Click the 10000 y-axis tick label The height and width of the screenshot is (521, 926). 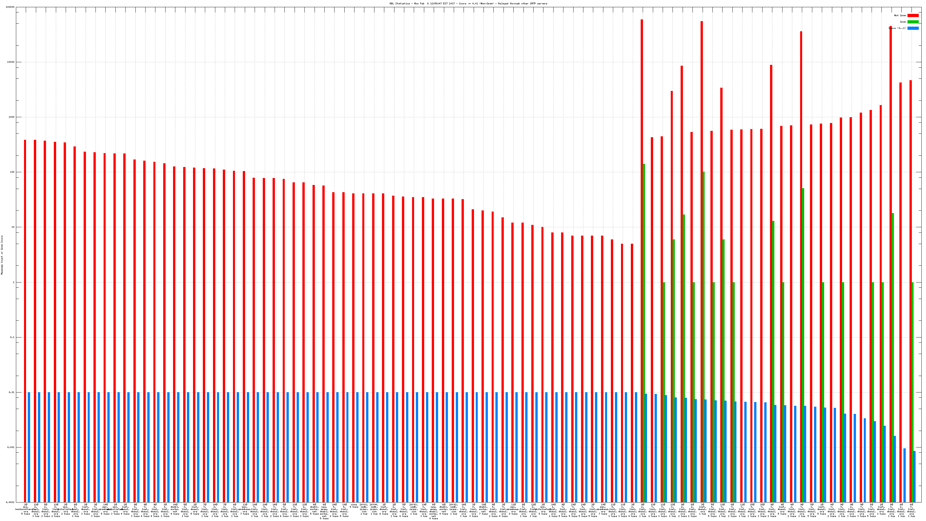(11, 62)
